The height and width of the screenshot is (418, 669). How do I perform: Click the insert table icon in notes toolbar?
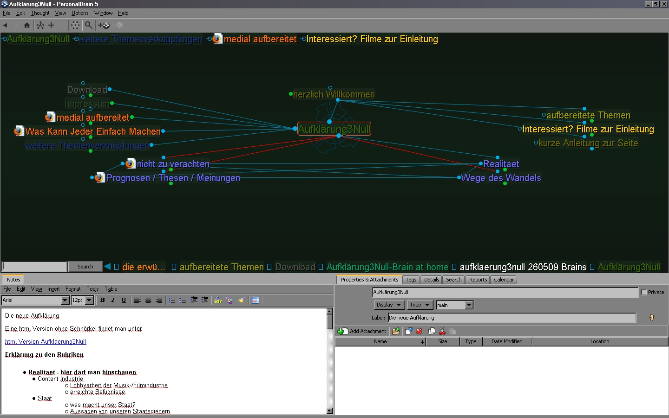(x=256, y=300)
